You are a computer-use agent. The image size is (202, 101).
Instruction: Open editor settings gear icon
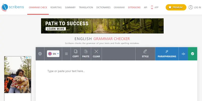coord(40,54)
